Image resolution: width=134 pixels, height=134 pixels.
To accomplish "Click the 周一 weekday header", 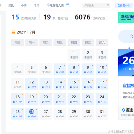I will click(32, 42).
